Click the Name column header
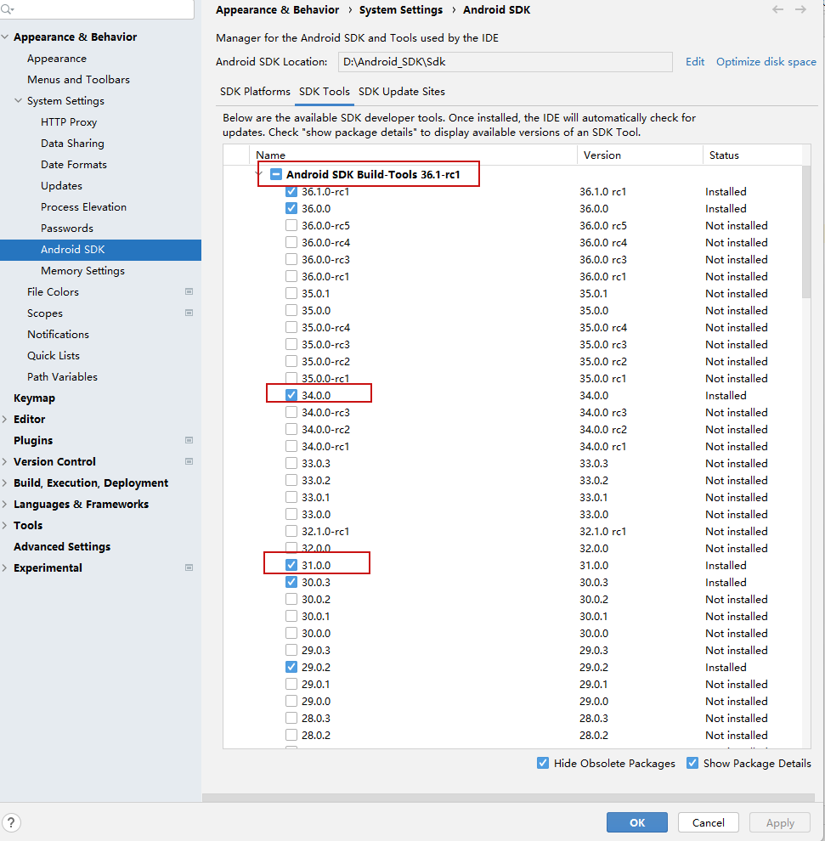Image resolution: width=825 pixels, height=841 pixels. (413, 155)
